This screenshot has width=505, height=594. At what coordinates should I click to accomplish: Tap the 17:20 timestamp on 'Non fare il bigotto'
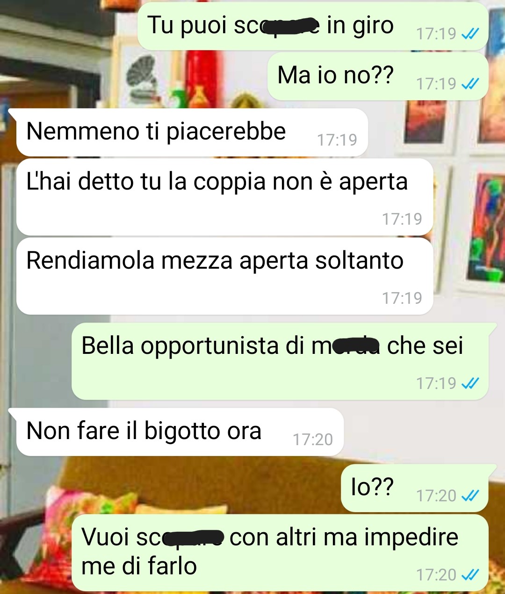(x=313, y=440)
